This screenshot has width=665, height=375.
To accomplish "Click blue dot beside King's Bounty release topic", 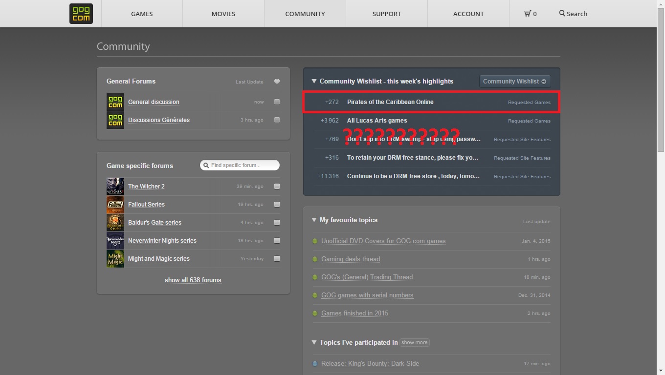I will click(x=315, y=363).
